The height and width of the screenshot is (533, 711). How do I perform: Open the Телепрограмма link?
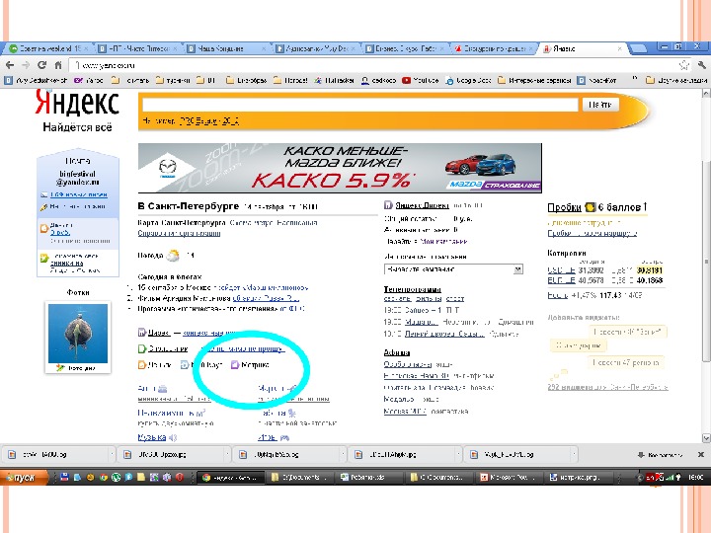[412, 289]
